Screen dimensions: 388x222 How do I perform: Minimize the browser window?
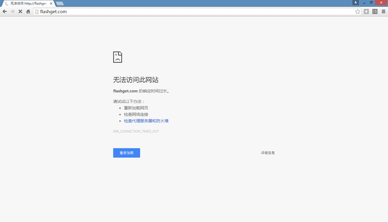364,3
